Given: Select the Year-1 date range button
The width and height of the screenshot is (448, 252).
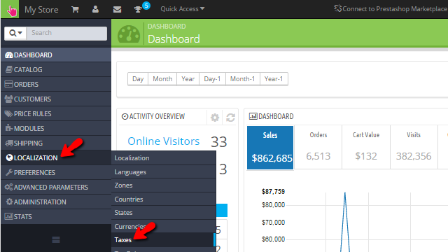Looking at the screenshot, I should [x=274, y=79].
